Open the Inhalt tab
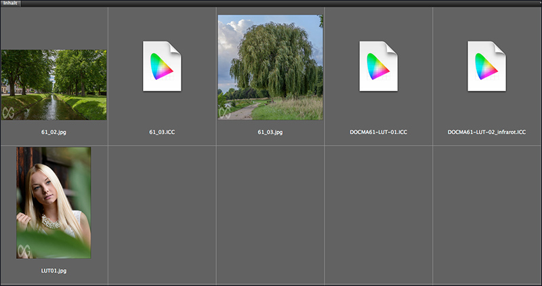Screen dimensions: 542x286 point(10,3)
